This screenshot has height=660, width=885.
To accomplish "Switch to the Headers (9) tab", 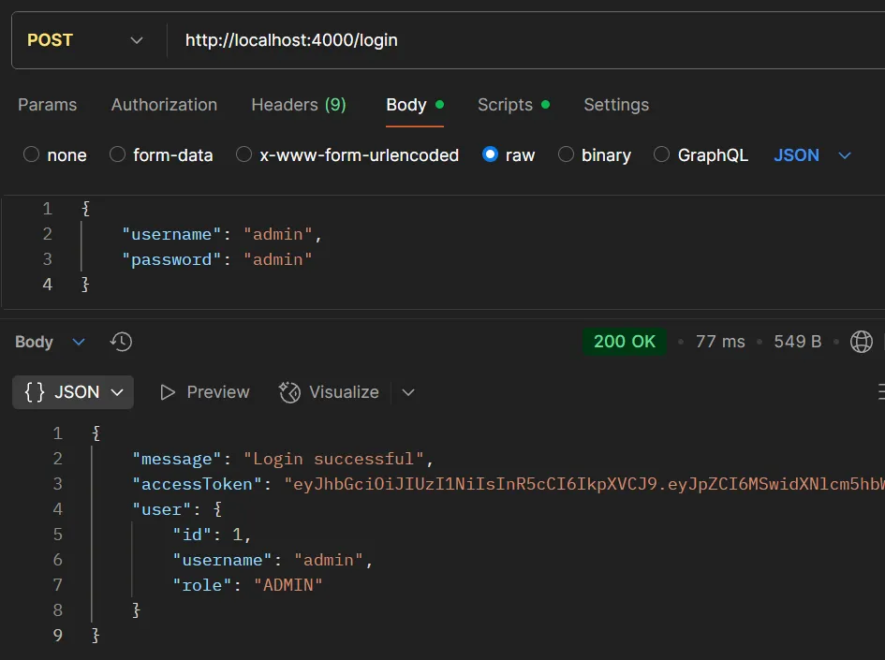I will [x=299, y=105].
